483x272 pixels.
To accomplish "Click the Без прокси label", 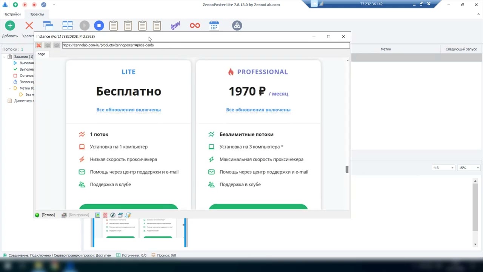I will (78, 215).
